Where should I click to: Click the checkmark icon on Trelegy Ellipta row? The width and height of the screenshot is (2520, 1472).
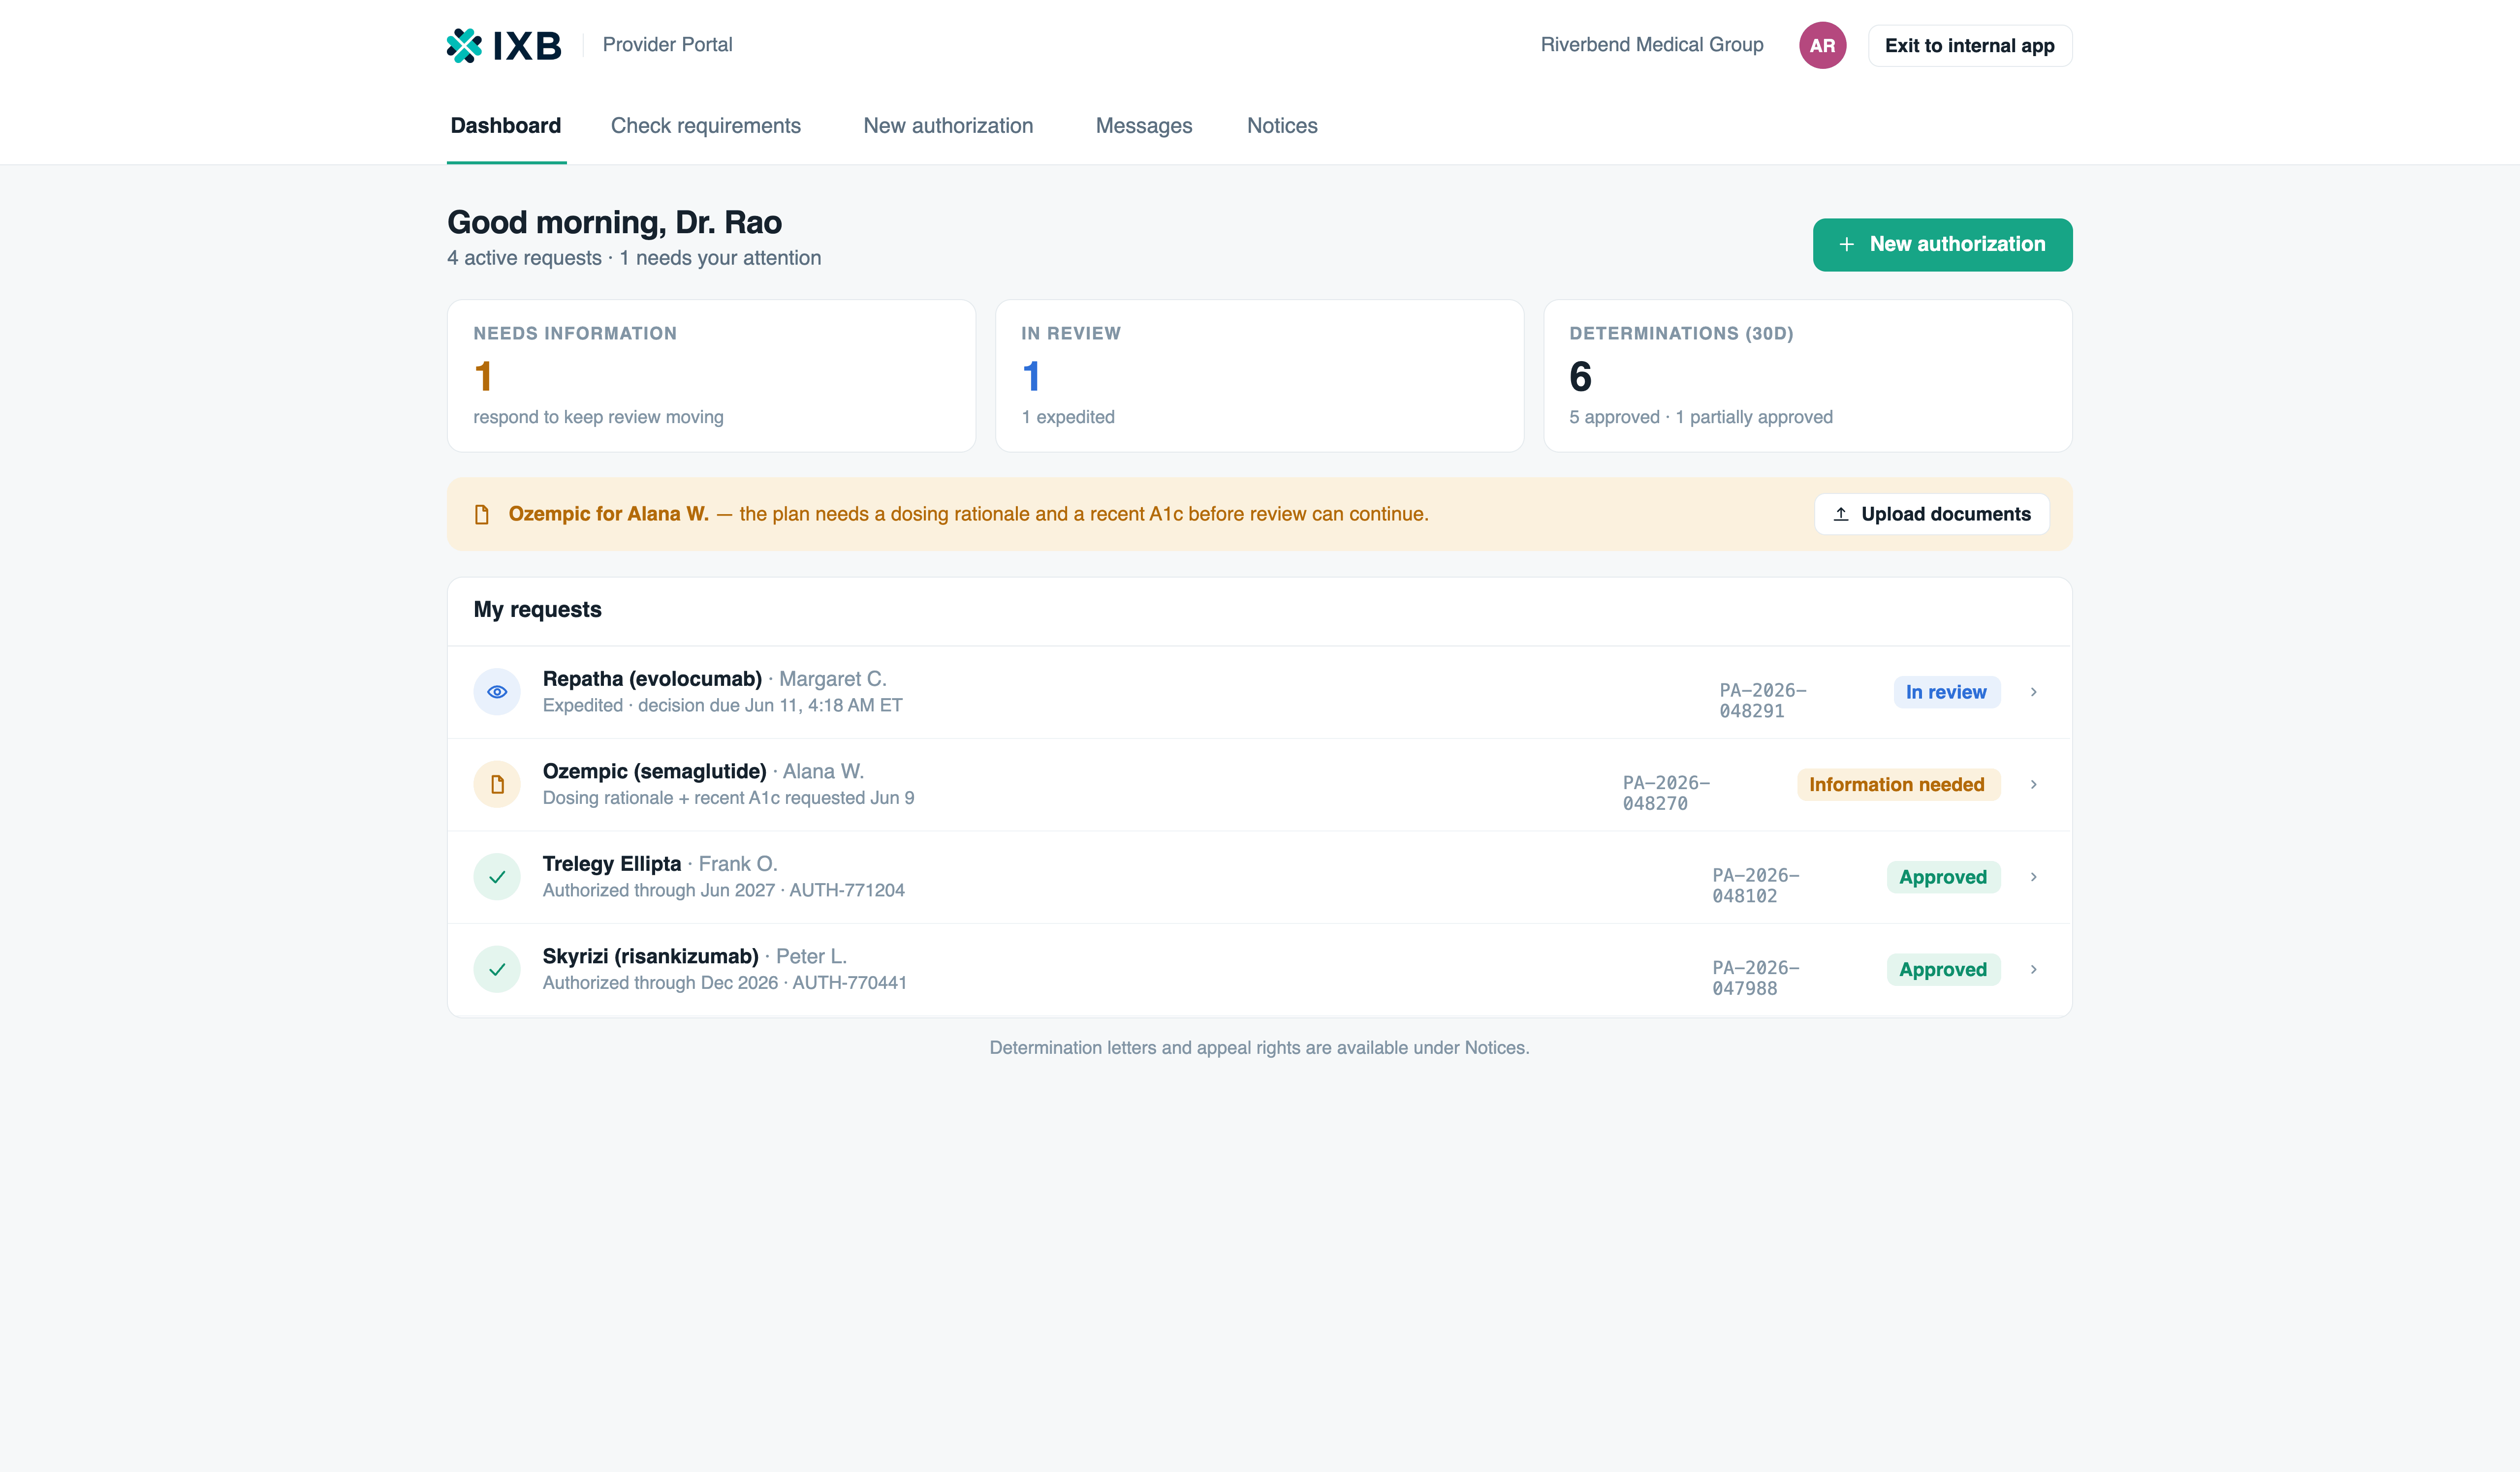pyautogui.click(x=497, y=876)
